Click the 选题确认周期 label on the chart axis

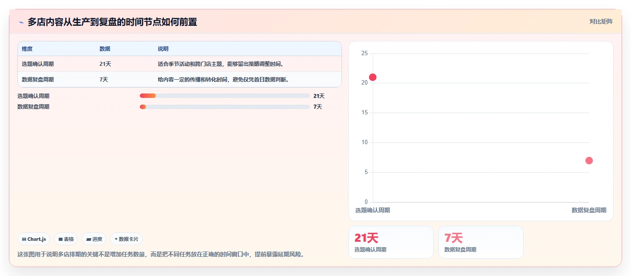coord(373,210)
